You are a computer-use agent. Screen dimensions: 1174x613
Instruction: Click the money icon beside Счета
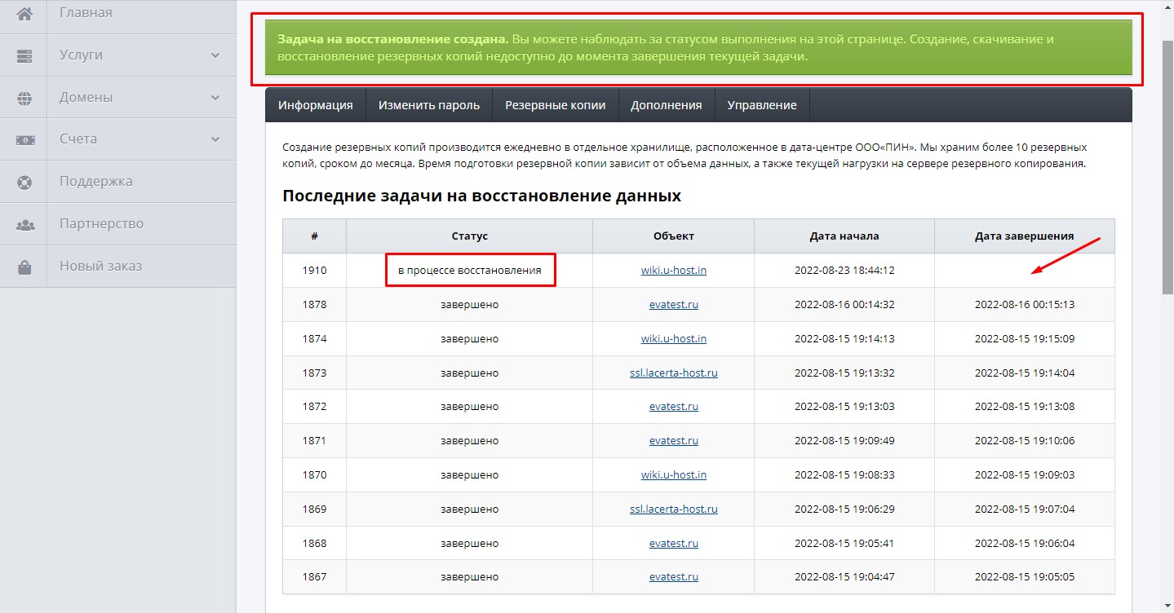tap(24, 139)
